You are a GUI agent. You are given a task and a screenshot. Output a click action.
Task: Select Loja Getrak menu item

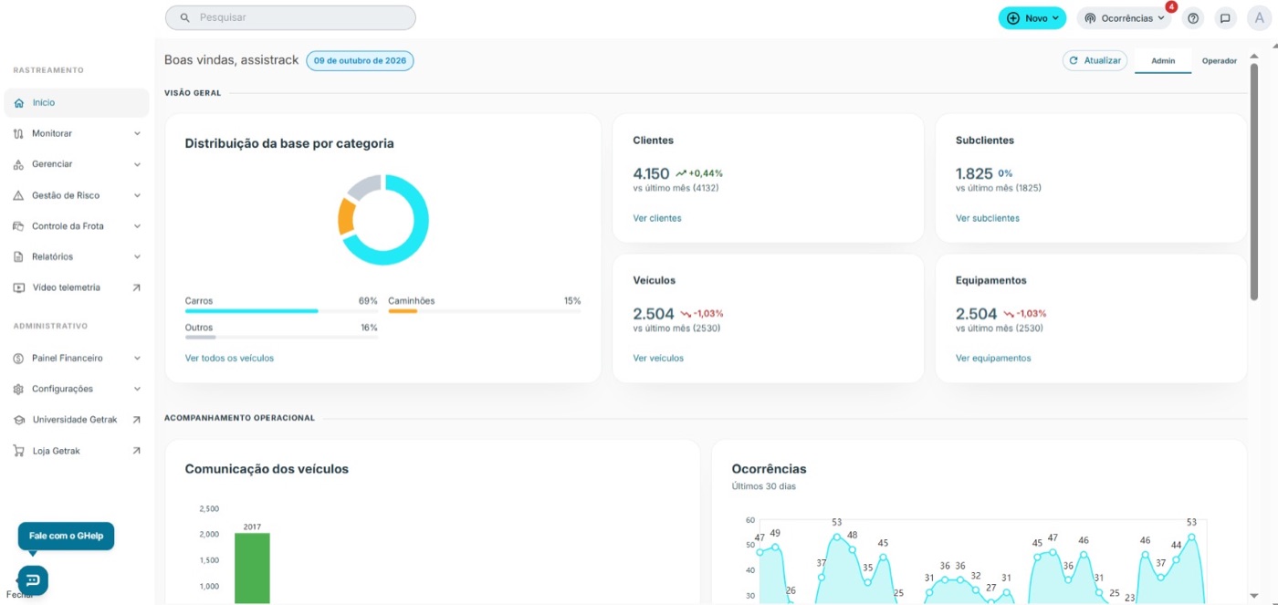pyautogui.click(x=77, y=451)
